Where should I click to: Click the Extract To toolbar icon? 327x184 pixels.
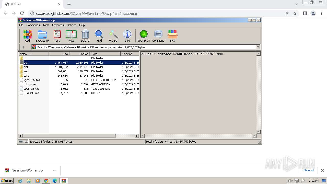click(42, 36)
